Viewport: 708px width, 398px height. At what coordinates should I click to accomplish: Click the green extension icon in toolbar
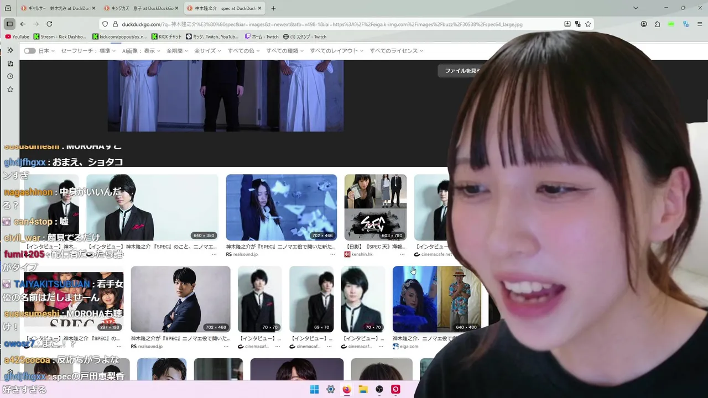tap(671, 24)
